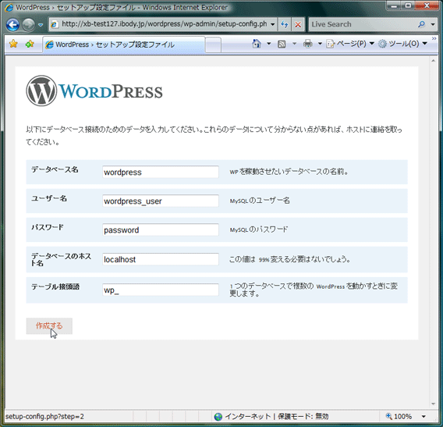Close the Internet Explorer window
The width and height of the screenshot is (443, 427).
click(x=427, y=5)
